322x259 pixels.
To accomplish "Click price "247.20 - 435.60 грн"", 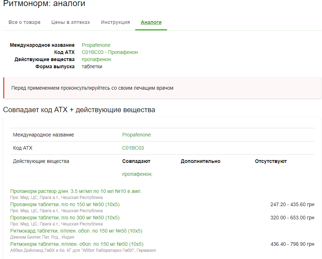I will pos(292,204).
